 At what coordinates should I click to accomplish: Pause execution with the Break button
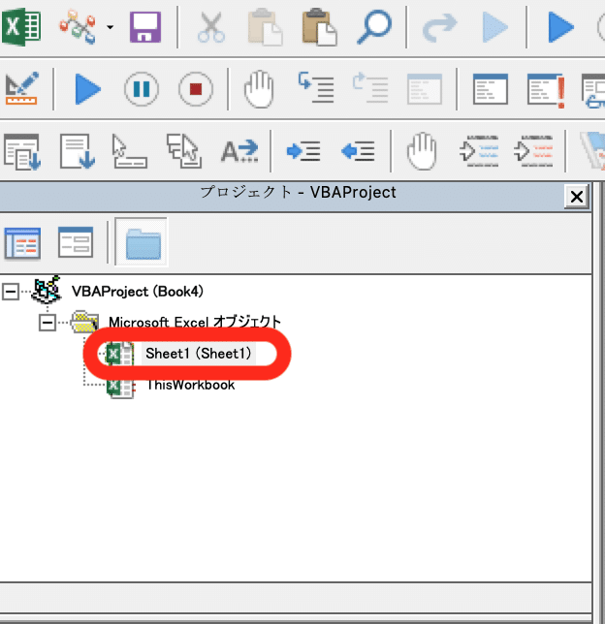point(142,89)
